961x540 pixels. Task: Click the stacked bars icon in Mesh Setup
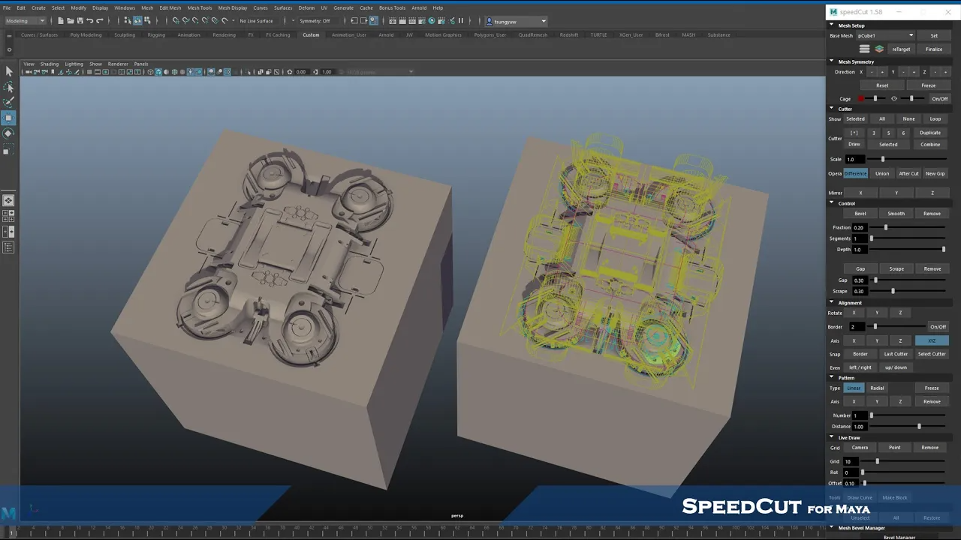[x=865, y=49]
